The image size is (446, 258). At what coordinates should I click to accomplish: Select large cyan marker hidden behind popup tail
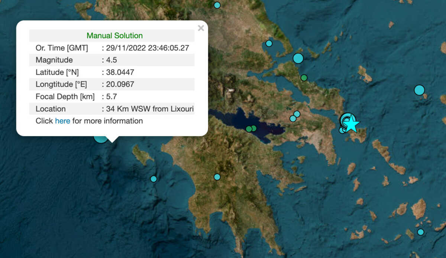pyautogui.click(x=100, y=138)
